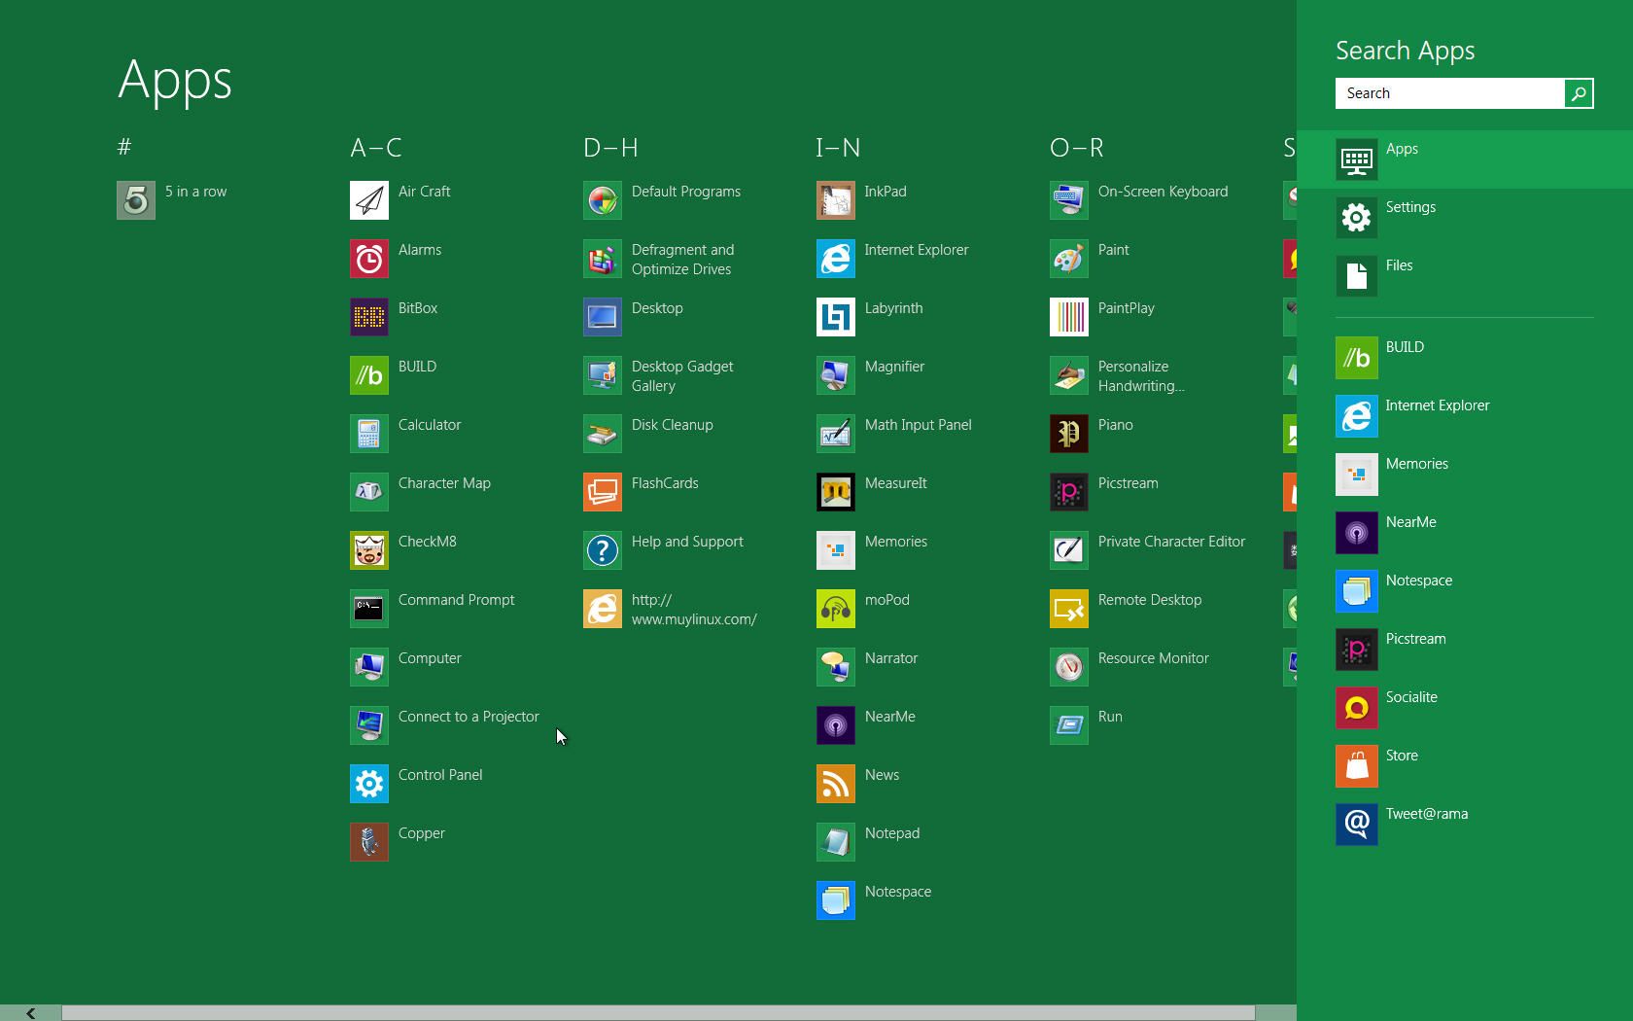
Task: Open the Alarms app icon
Action: pos(369,259)
